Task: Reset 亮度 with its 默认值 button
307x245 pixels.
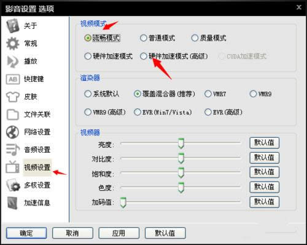Action: coord(264,143)
